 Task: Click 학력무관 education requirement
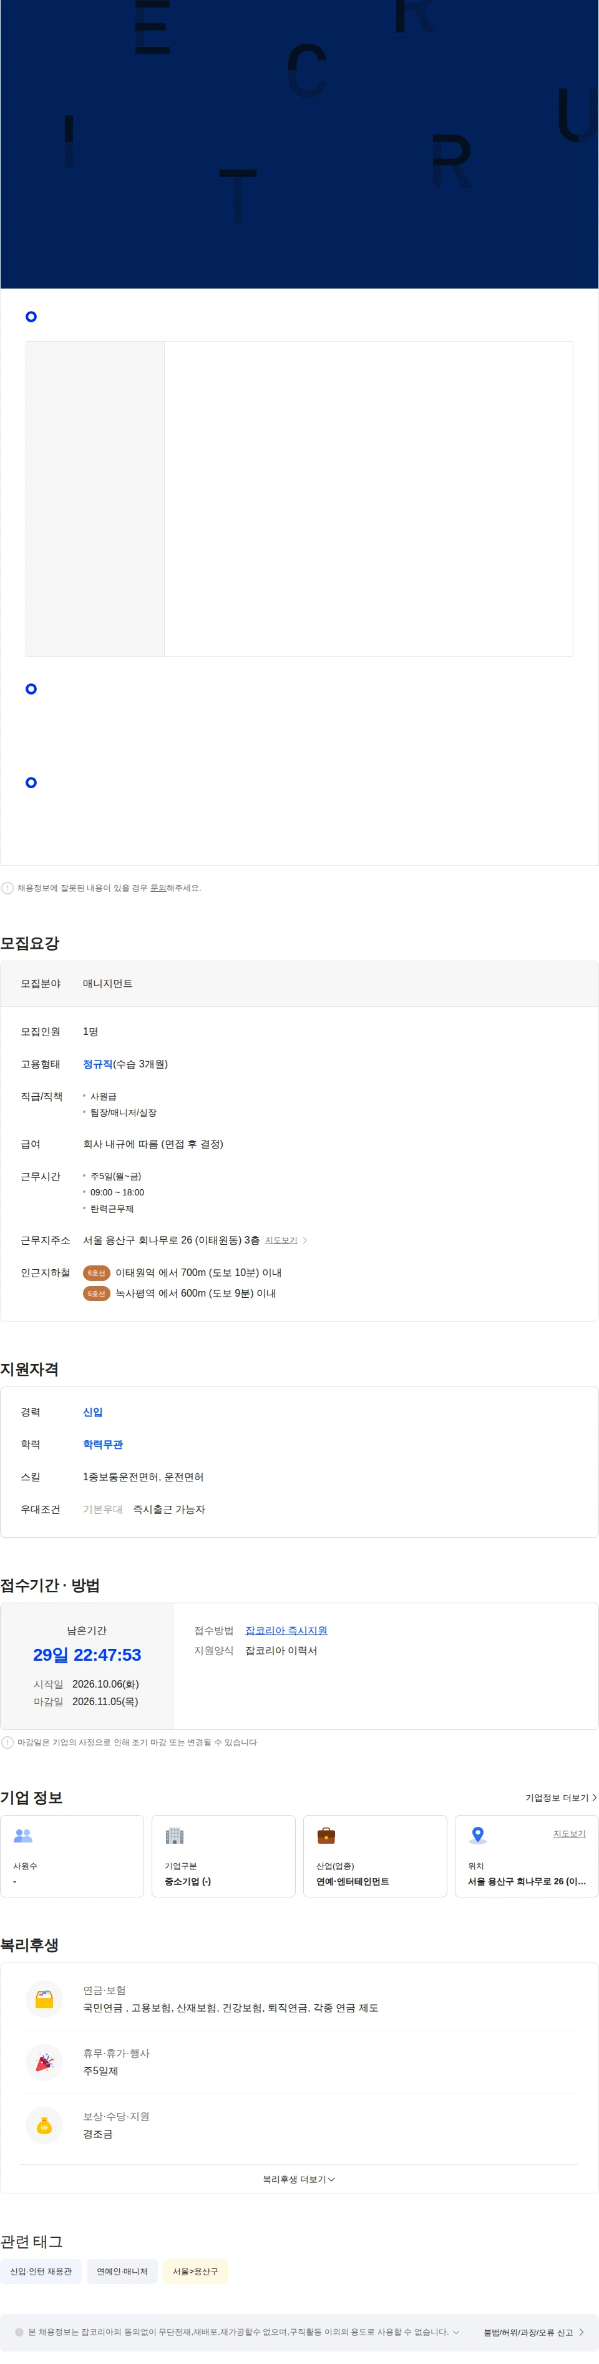pyautogui.click(x=103, y=1443)
